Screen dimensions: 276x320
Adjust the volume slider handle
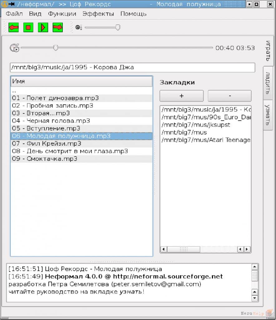[118, 27]
